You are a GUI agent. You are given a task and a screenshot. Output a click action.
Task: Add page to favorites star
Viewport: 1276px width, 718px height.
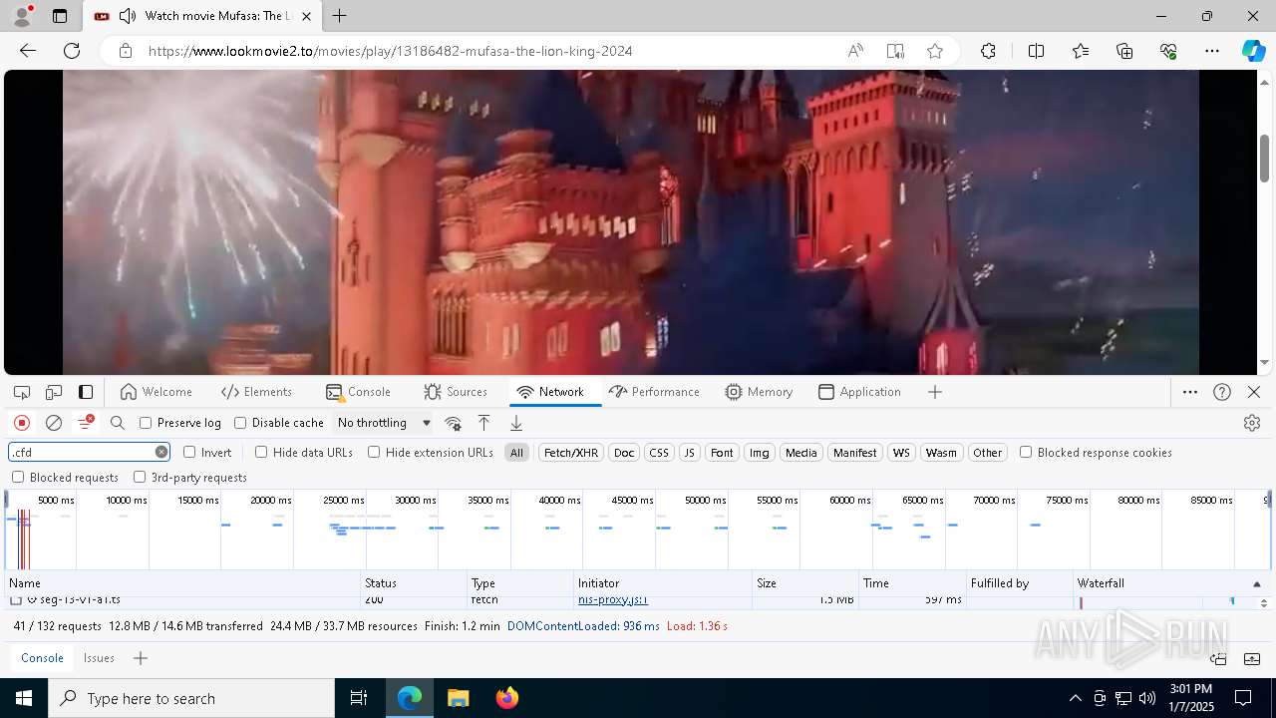[x=934, y=51]
